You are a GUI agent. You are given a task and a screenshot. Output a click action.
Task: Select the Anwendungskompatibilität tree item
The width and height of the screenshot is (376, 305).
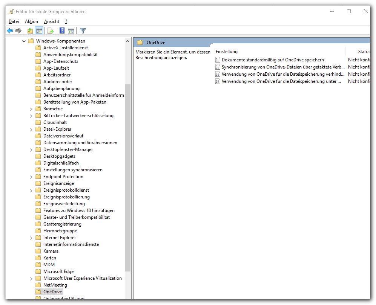tap(71, 55)
